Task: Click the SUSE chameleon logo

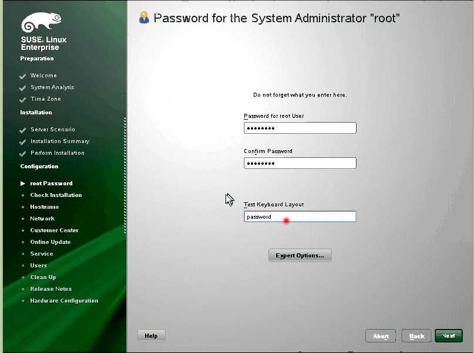Action: tap(41, 22)
